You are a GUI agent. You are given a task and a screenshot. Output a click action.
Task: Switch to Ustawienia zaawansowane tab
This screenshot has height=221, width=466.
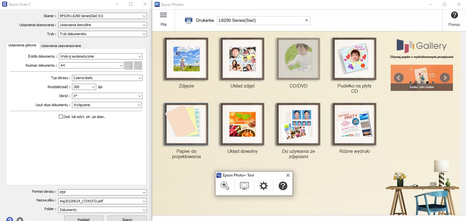tap(61, 46)
